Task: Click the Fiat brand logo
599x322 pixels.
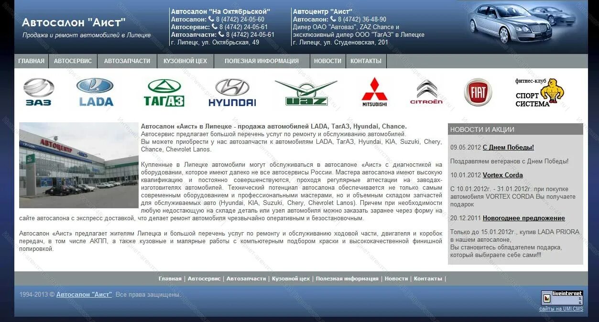Action: pyautogui.click(x=478, y=92)
